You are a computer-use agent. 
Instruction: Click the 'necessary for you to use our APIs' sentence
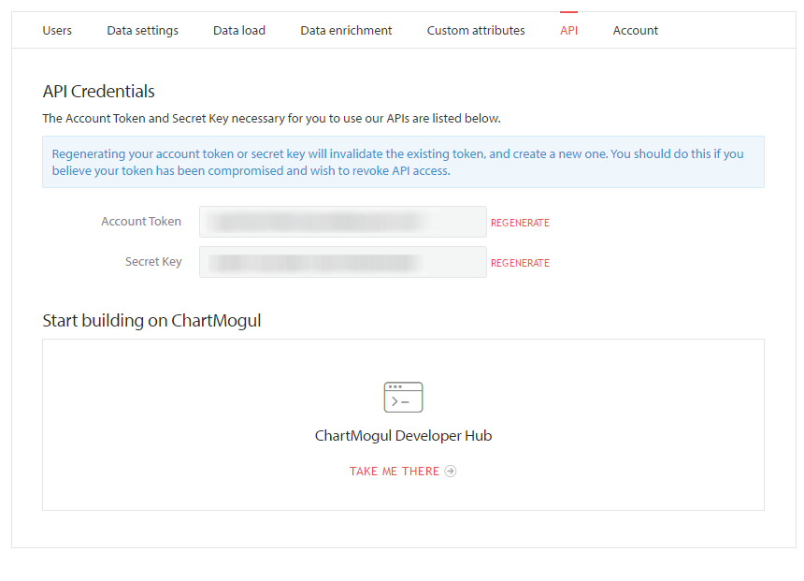click(271, 119)
